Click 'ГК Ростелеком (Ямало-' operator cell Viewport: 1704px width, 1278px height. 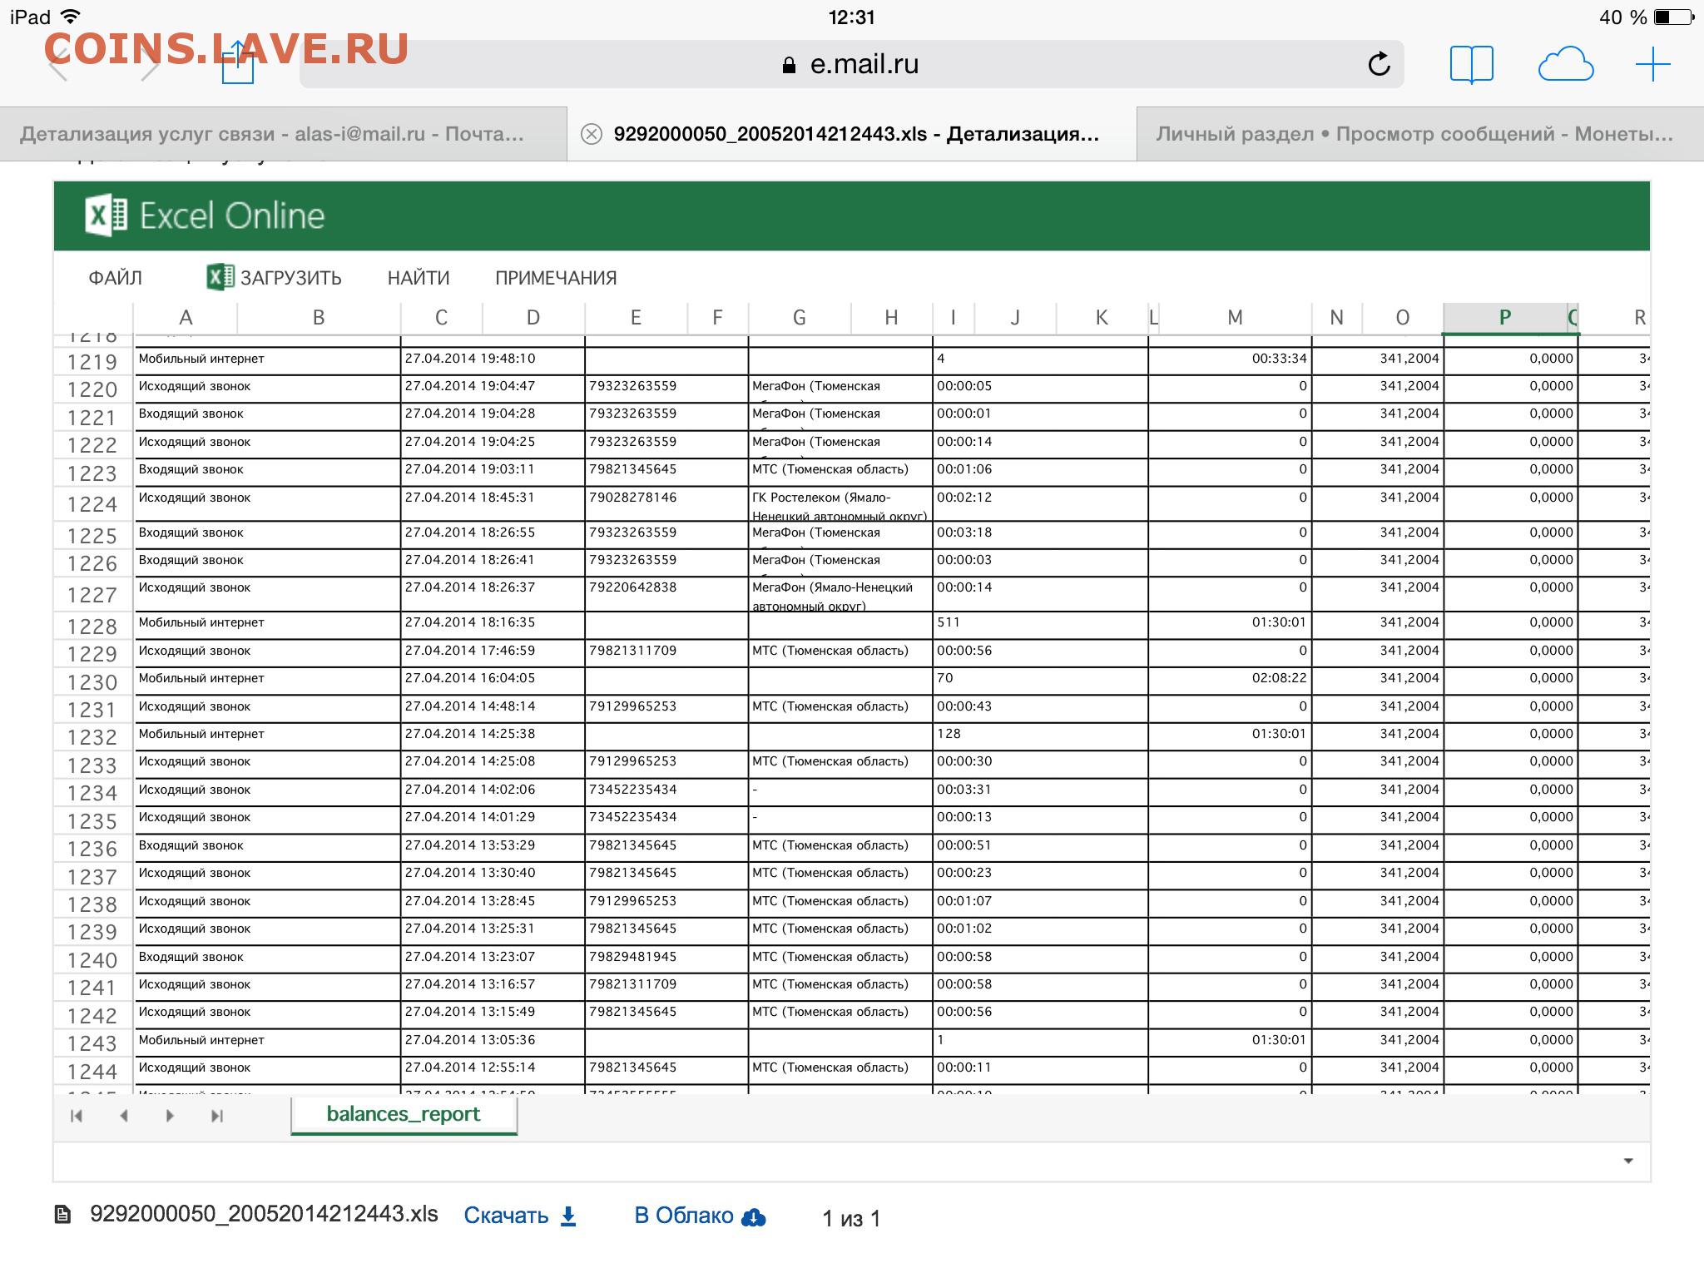point(840,503)
